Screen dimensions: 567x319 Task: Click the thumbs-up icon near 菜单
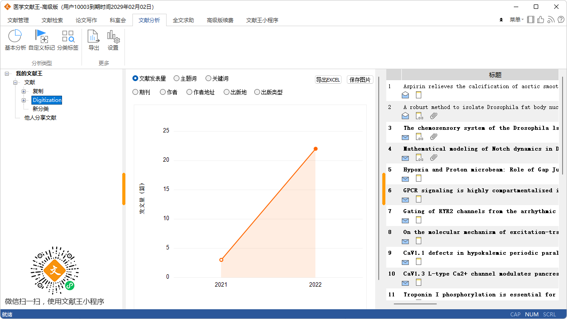(x=540, y=20)
